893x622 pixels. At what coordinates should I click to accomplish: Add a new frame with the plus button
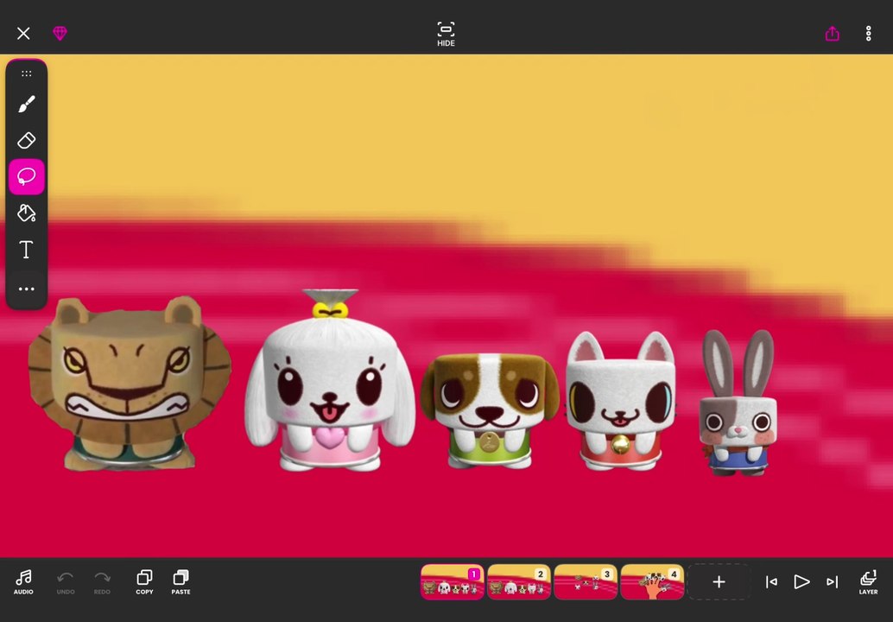[719, 581]
